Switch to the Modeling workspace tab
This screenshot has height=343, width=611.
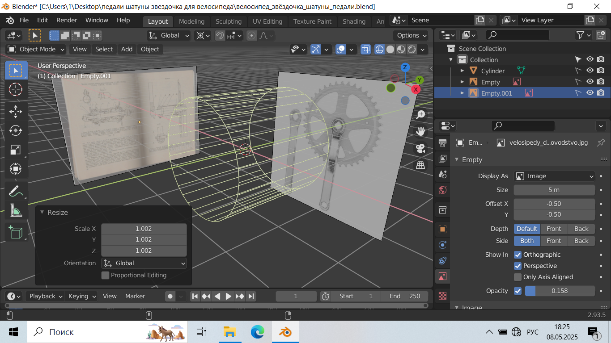(x=191, y=21)
